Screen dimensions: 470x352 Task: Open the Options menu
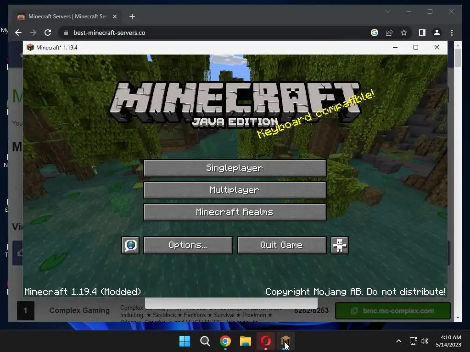pyautogui.click(x=188, y=245)
